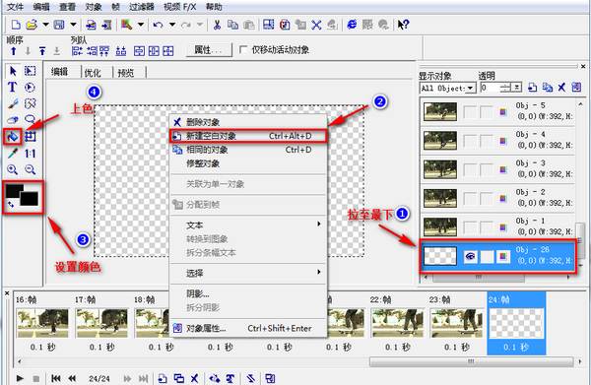Choose 阴影... in context menu
This screenshot has width=591, height=385.
click(248, 293)
